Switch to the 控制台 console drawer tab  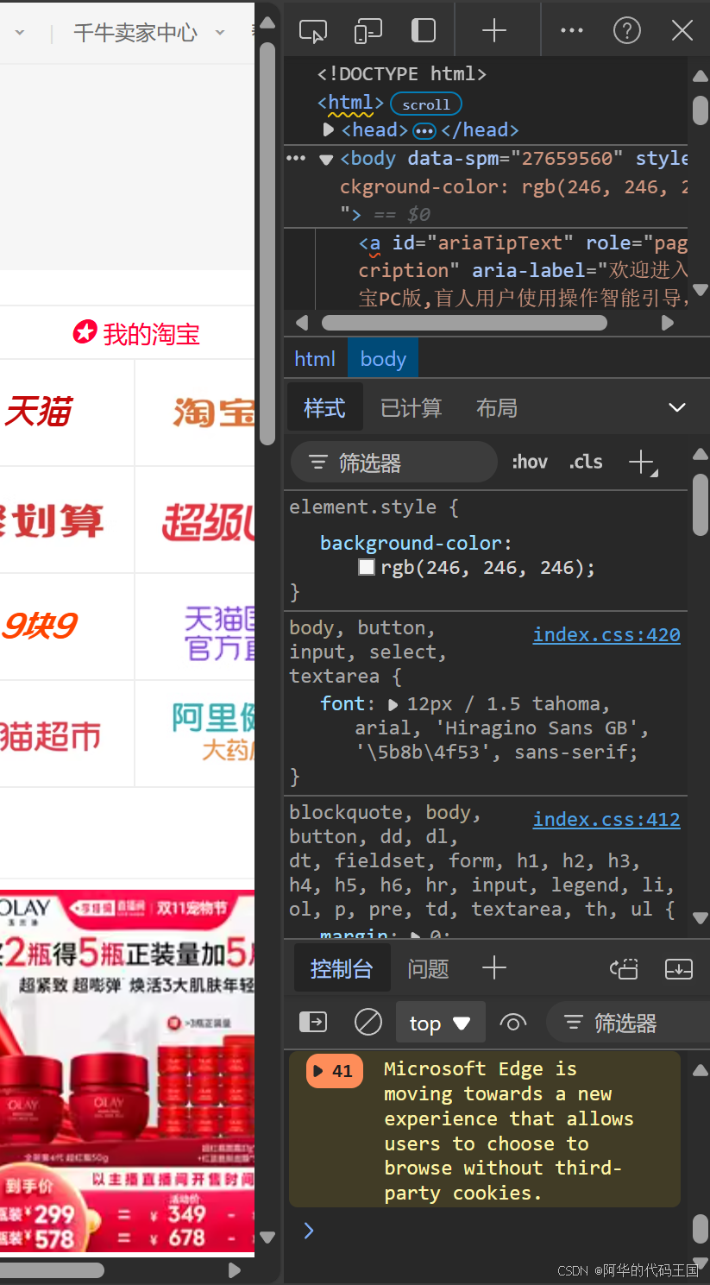coord(342,969)
